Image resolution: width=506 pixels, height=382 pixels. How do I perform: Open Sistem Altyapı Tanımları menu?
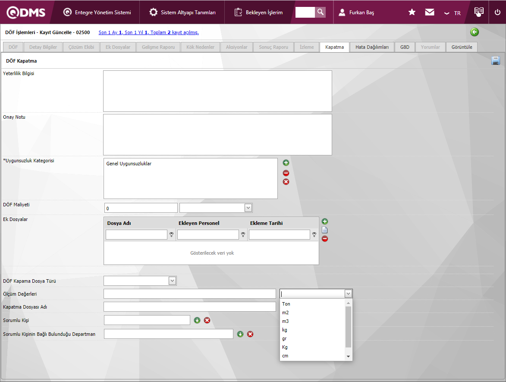(x=182, y=12)
